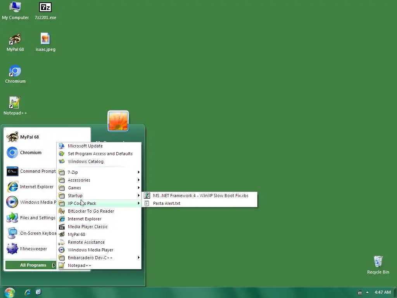Viewport: 397px width, 298px height.
Task: Click the Windows Catalog text label
Action: coord(86,161)
